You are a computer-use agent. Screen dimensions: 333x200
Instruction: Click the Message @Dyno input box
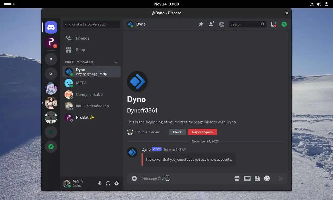(186, 178)
